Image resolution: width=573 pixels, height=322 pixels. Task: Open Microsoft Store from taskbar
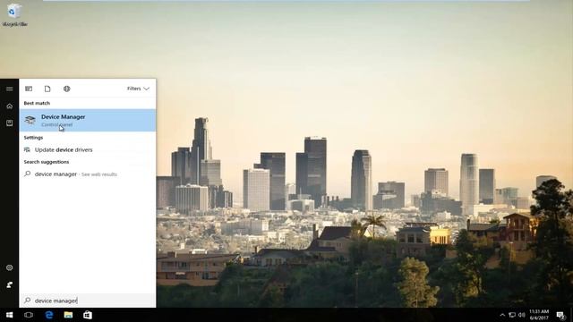(88, 315)
